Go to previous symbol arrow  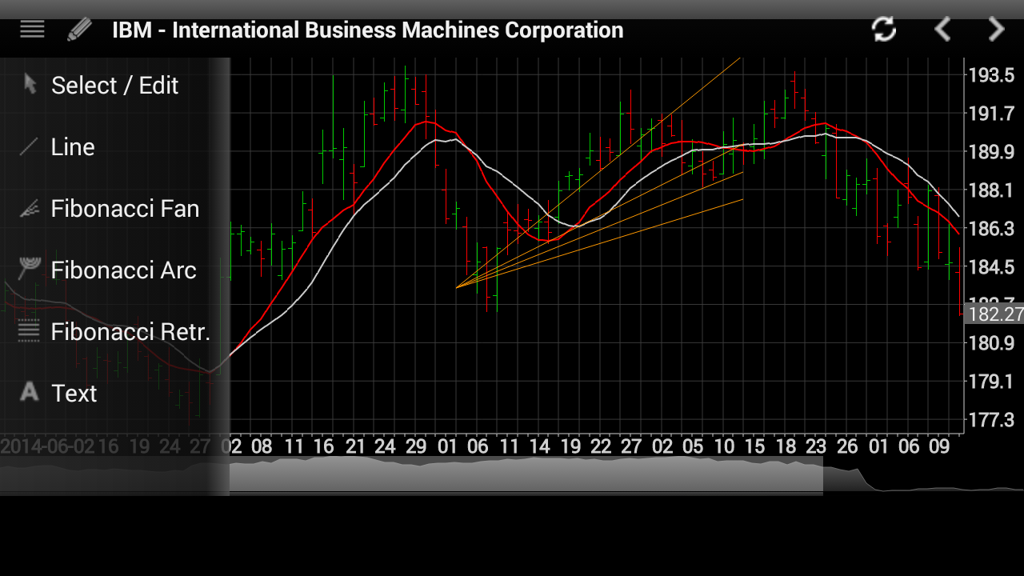pyautogui.click(x=942, y=30)
